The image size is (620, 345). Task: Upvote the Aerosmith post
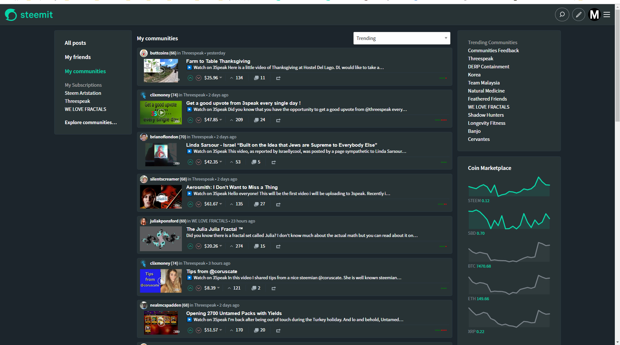[190, 204]
